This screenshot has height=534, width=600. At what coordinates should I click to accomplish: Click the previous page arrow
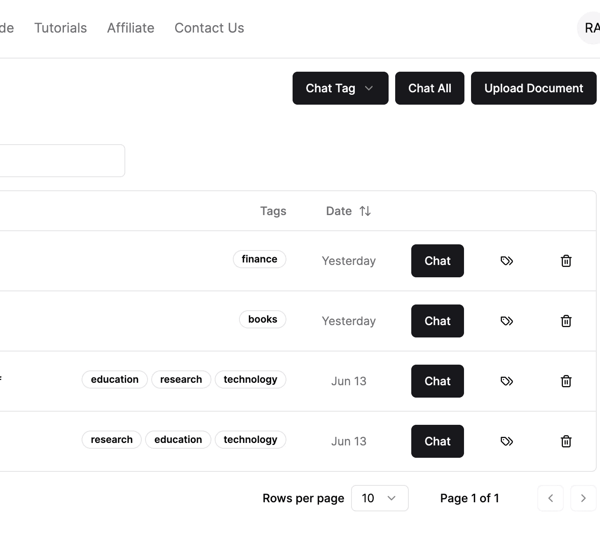point(551,498)
